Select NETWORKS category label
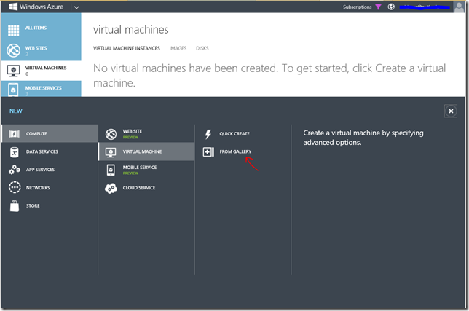 click(x=38, y=188)
